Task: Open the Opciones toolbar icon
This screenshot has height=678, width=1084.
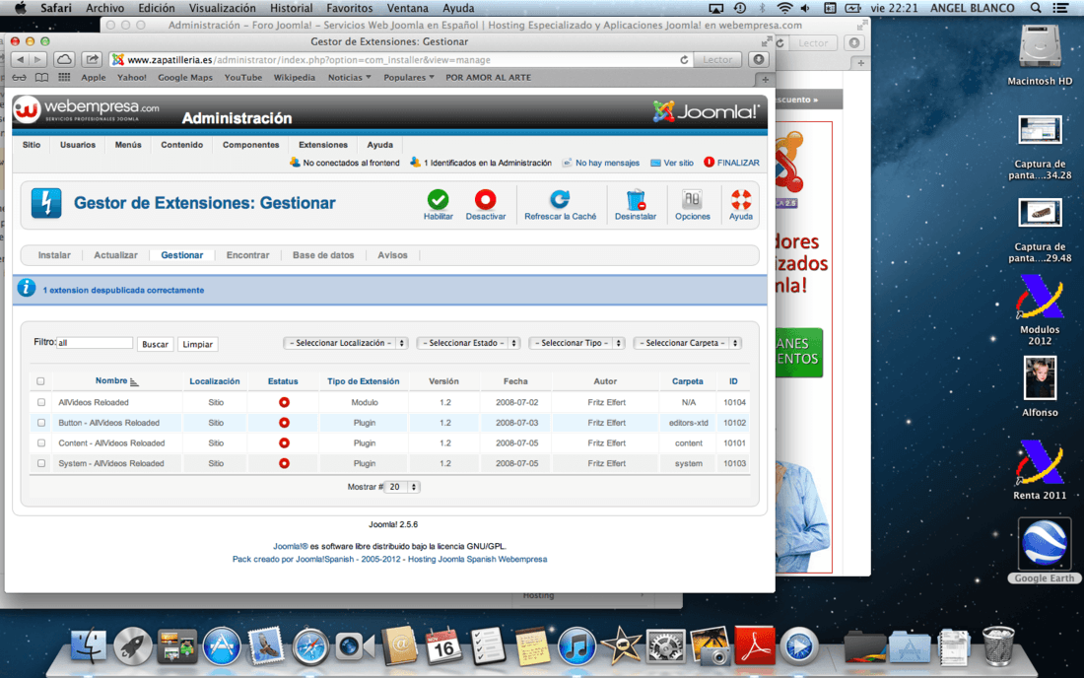Action: [692, 200]
